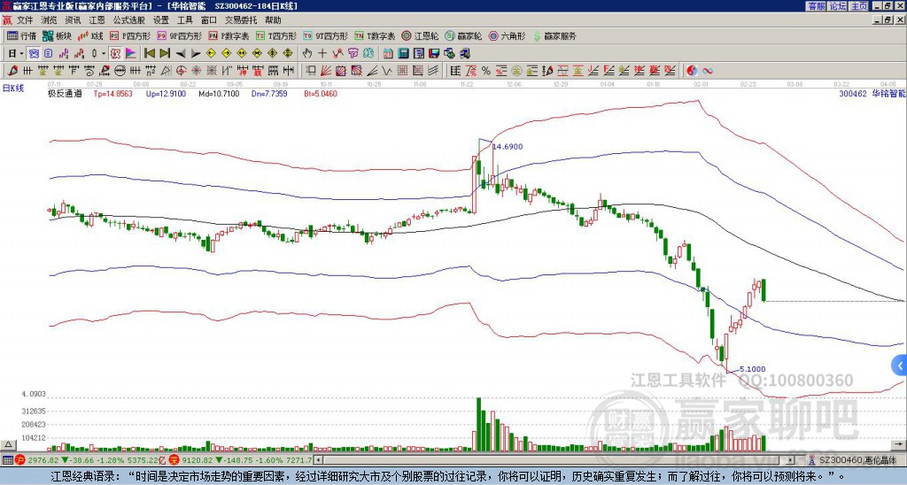Open the calculator icon in toolbar

[x=403, y=53]
